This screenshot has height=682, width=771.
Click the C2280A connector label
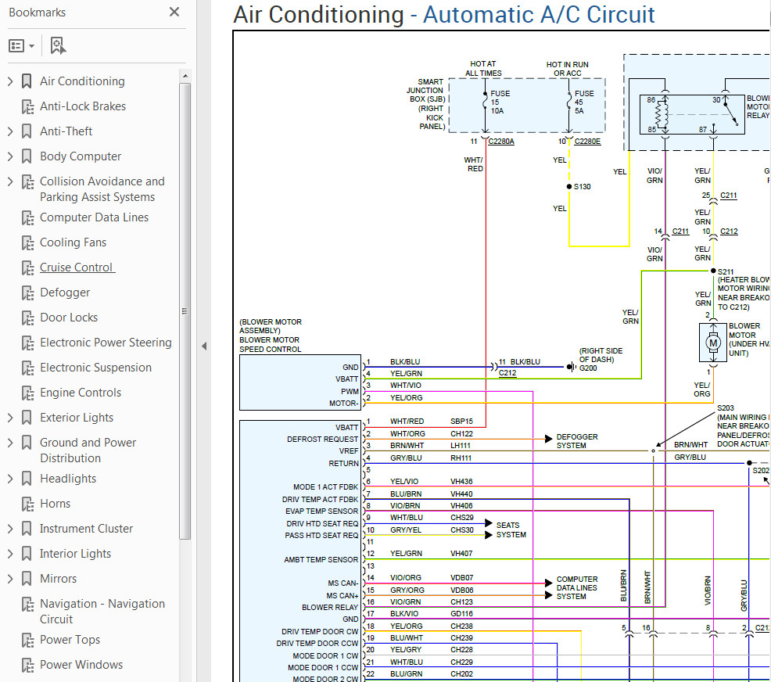pos(501,142)
